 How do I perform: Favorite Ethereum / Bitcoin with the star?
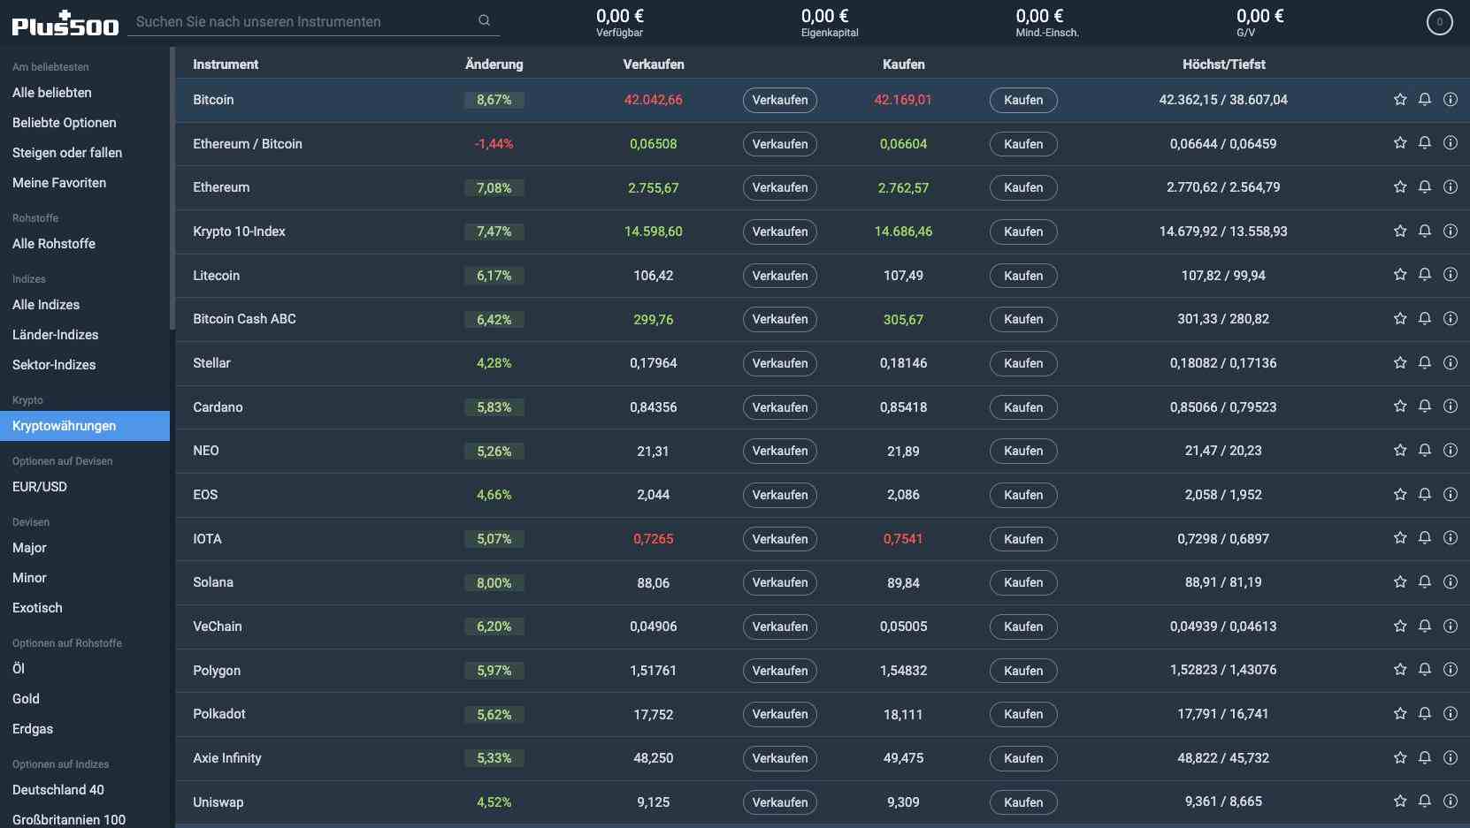(1400, 143)
